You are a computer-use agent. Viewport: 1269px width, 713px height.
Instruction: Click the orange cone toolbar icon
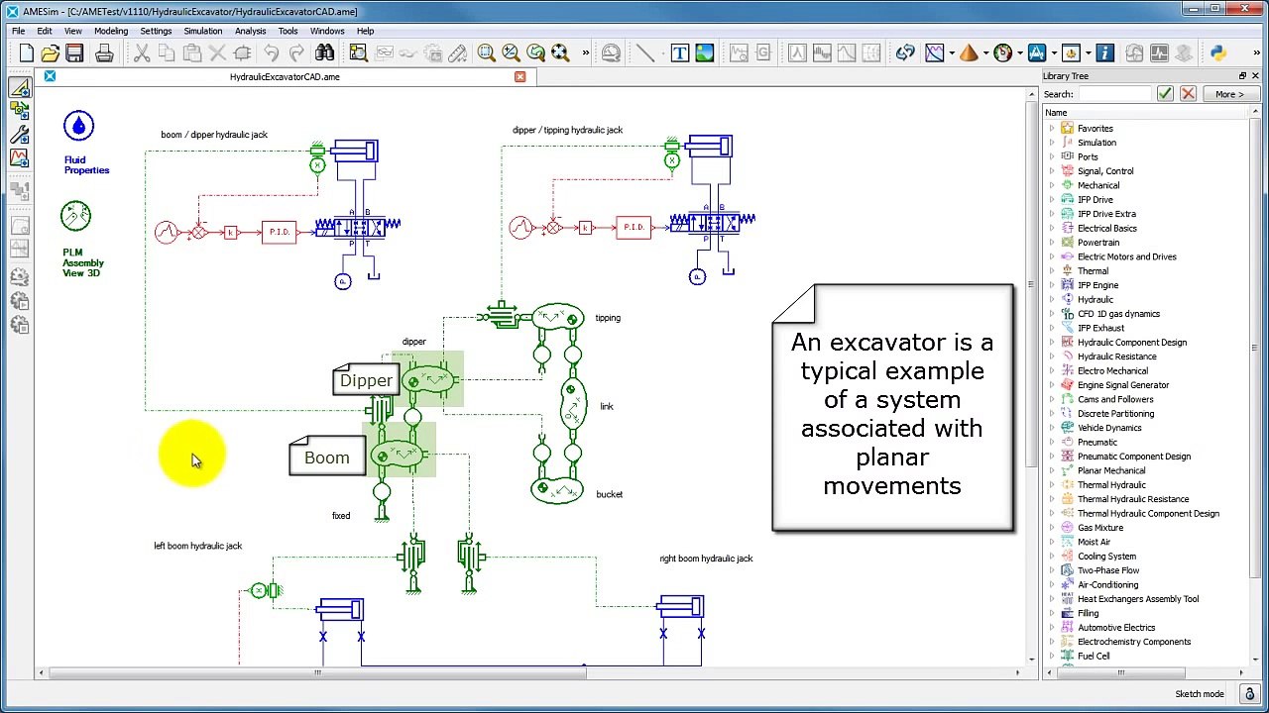click(x=969, y=53)
